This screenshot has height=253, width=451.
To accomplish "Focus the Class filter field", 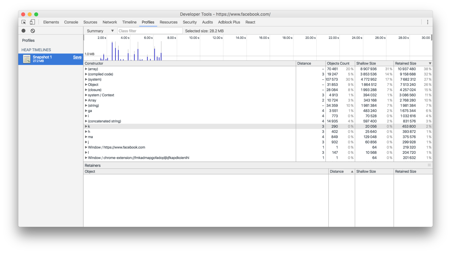I will tap(150, 31).
